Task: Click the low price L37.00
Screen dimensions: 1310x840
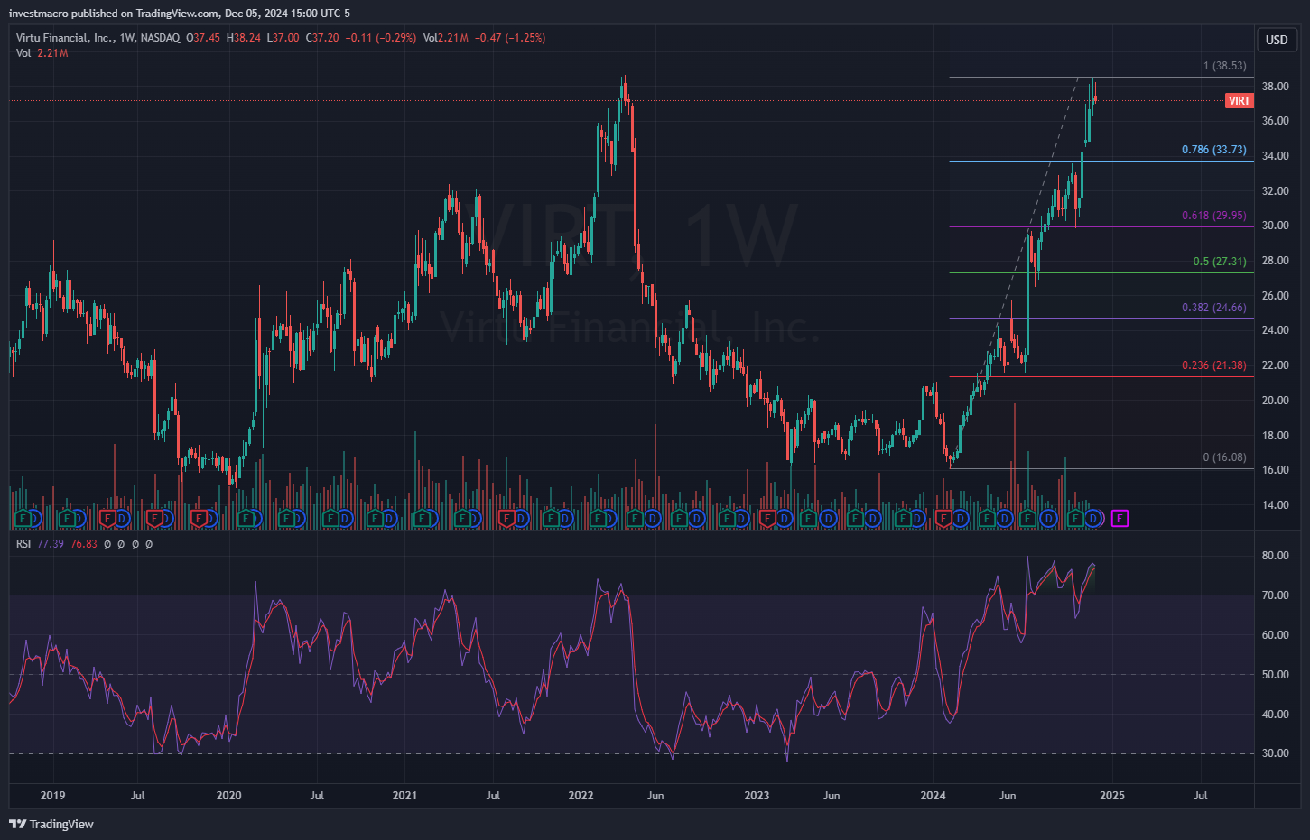Action: tap(283, 38)
